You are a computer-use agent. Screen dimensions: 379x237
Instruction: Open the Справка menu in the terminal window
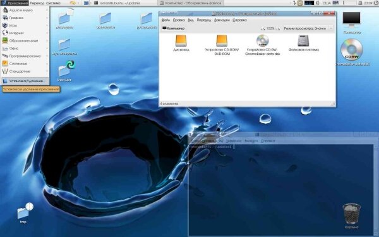coord(268,141)
